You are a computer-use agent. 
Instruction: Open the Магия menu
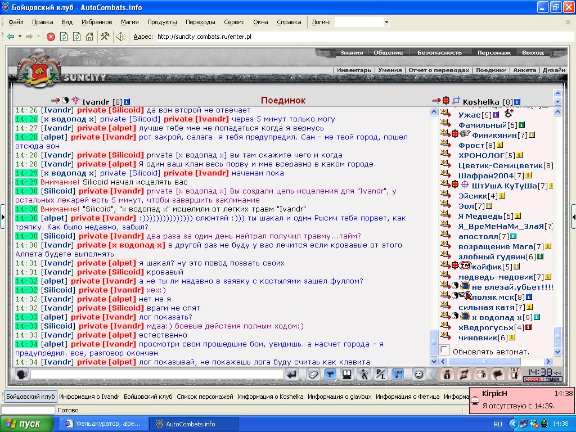(x=130, y=22)
